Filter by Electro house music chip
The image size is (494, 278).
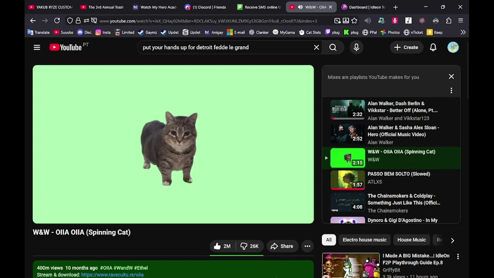[x=364, y=240]
